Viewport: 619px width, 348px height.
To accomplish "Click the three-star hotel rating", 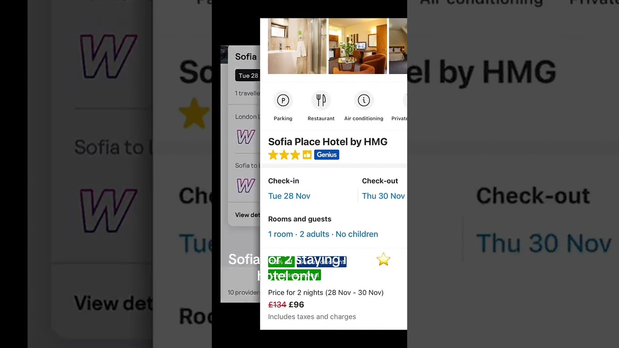I will [284, 155].
